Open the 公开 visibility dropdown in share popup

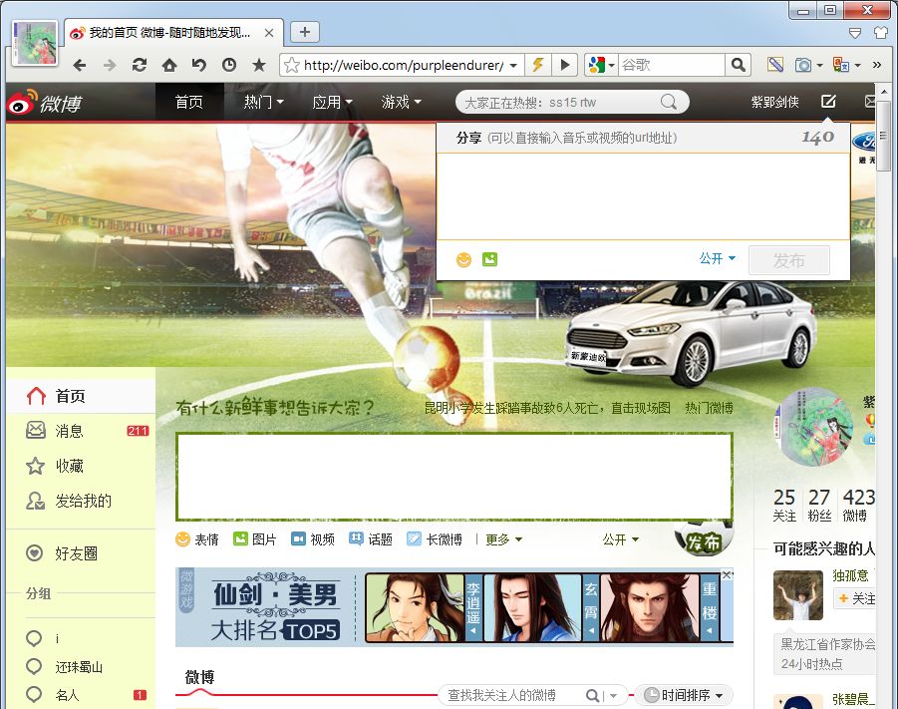pyautogui.click(x=717, y=258)
